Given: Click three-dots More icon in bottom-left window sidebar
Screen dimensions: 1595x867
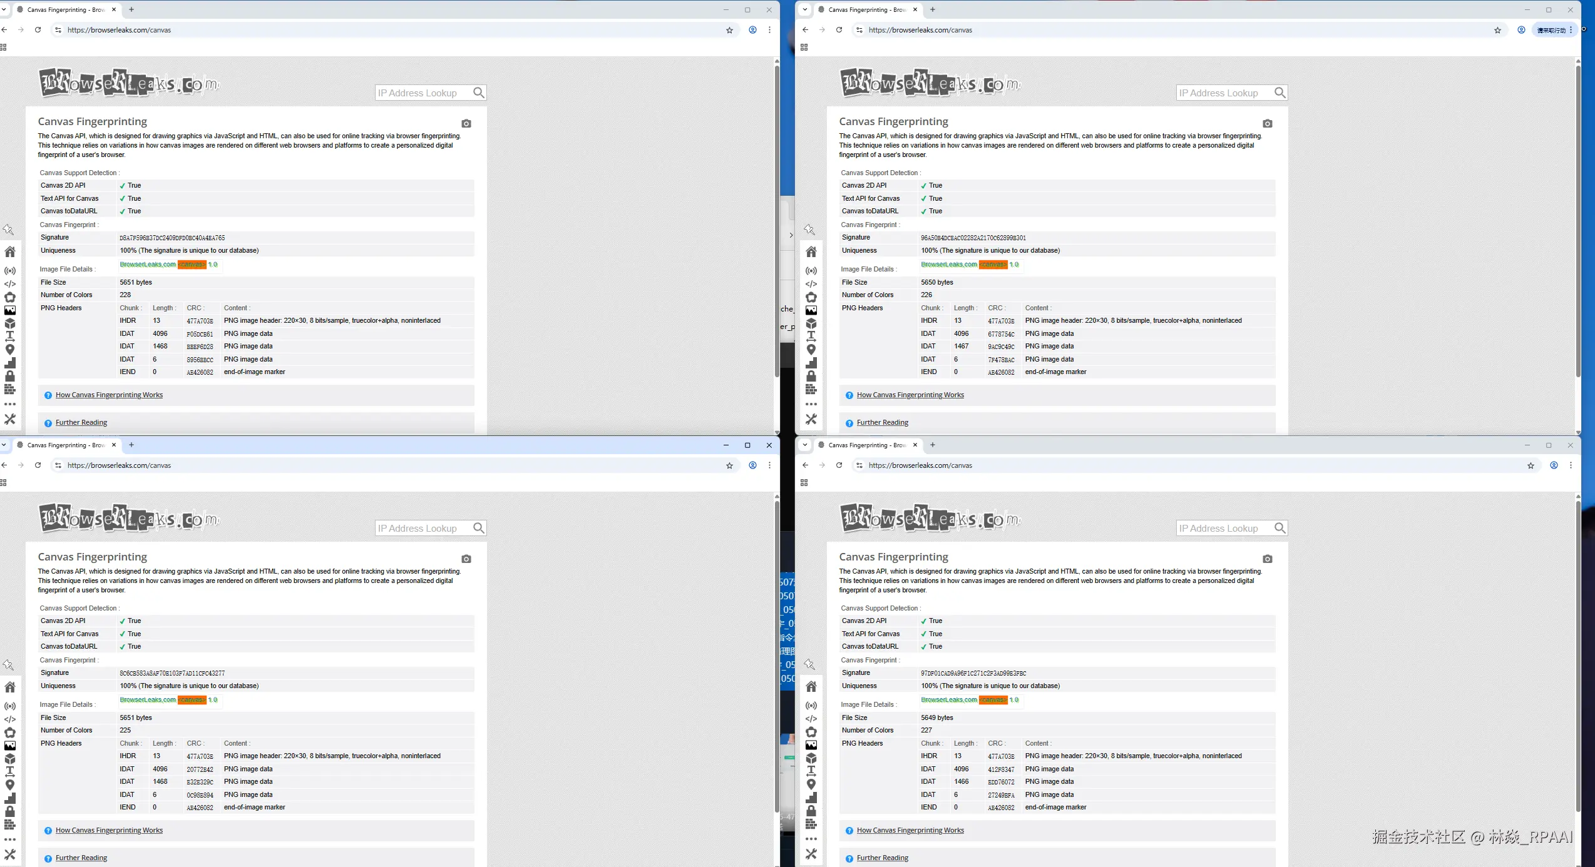Looking at the screenshot, I should click(10, 839).
